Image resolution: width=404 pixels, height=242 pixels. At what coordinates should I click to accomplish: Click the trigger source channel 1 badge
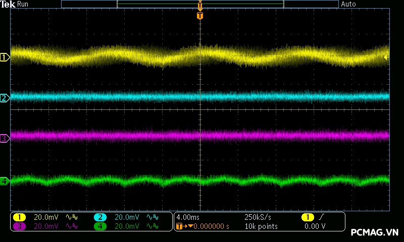[x=307, y=217]
